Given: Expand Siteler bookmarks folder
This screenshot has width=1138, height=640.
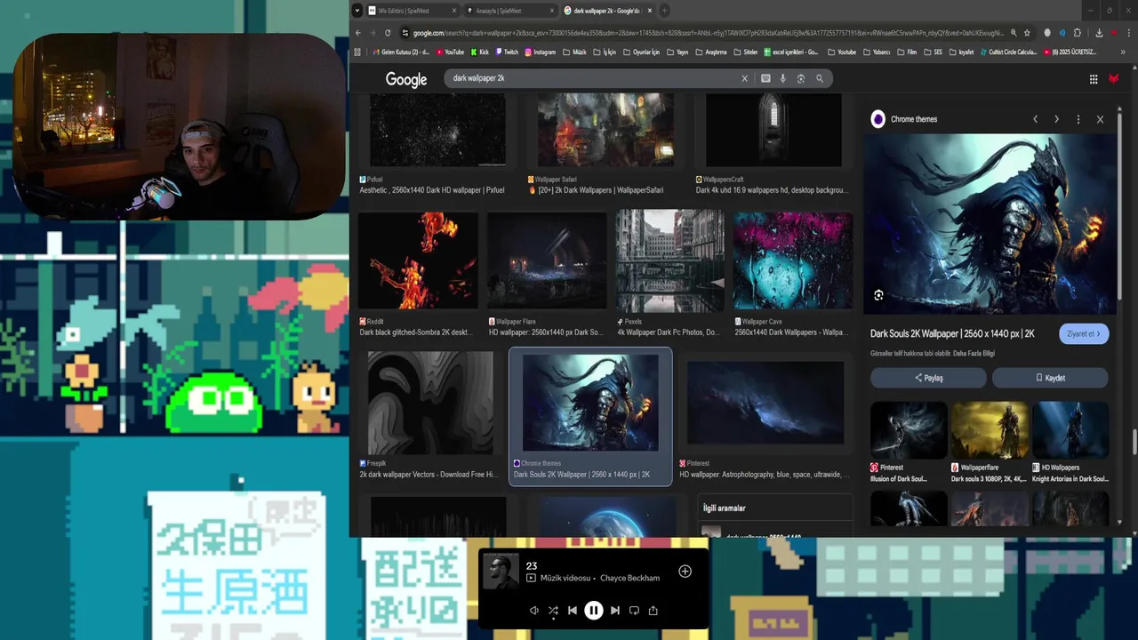Looking at the screenshot, I should pyautogui.click(x=745, y=52).
